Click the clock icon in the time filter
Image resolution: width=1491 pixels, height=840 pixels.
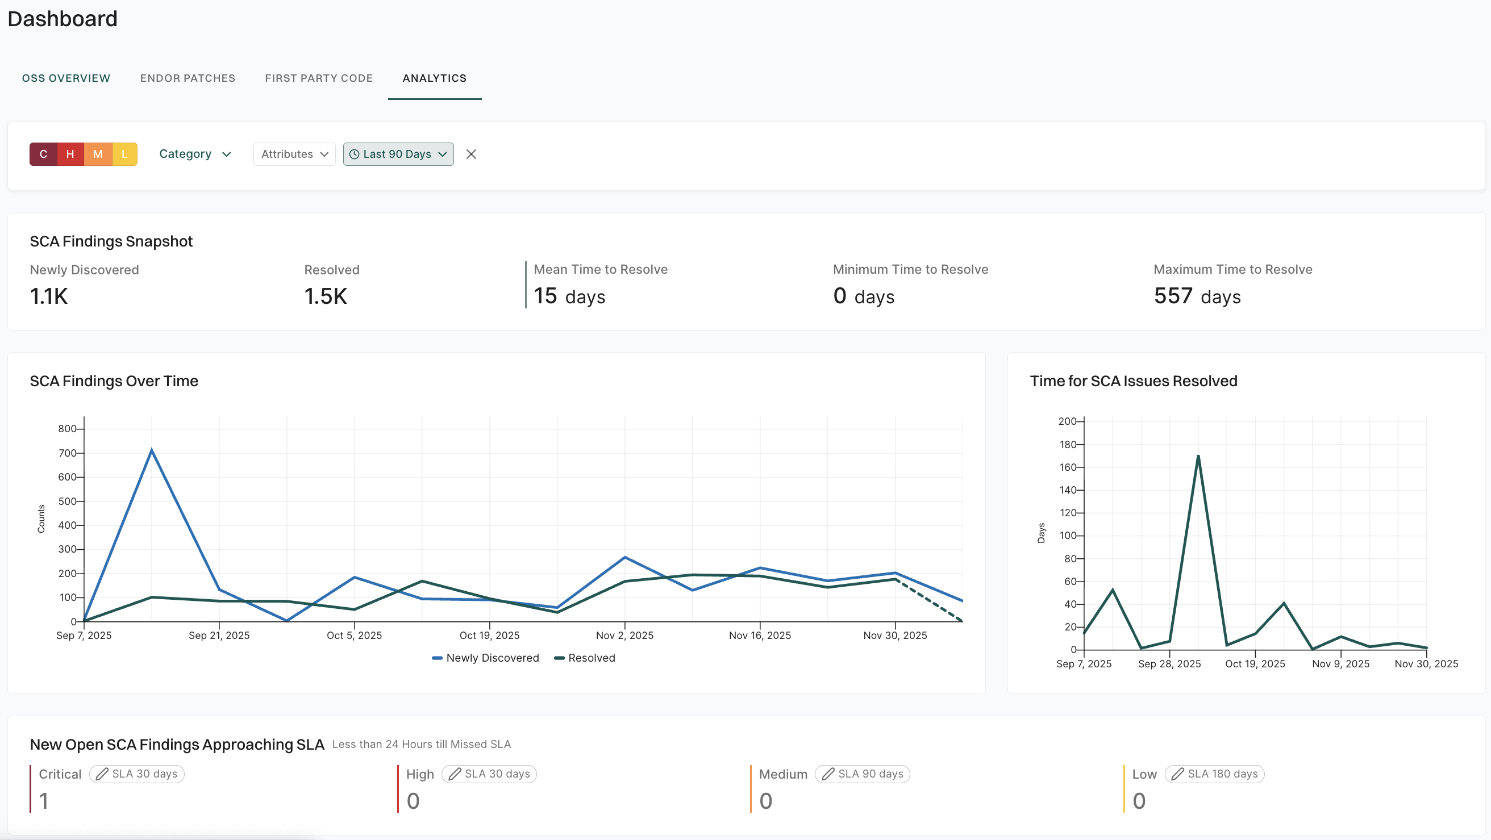click(x=354, y=154)
